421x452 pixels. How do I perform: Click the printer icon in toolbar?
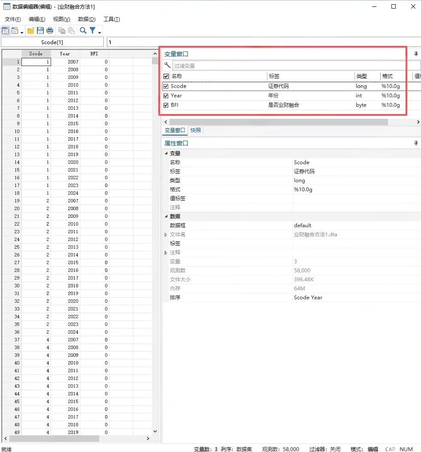[50, 30]
